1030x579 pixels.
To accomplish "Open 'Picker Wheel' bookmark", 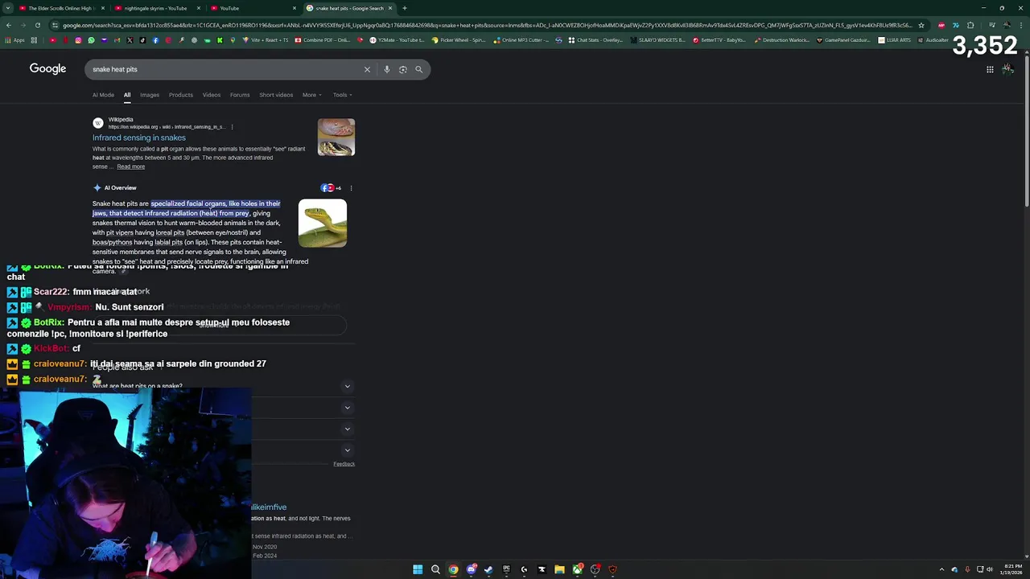I will (x=459, y=40).
